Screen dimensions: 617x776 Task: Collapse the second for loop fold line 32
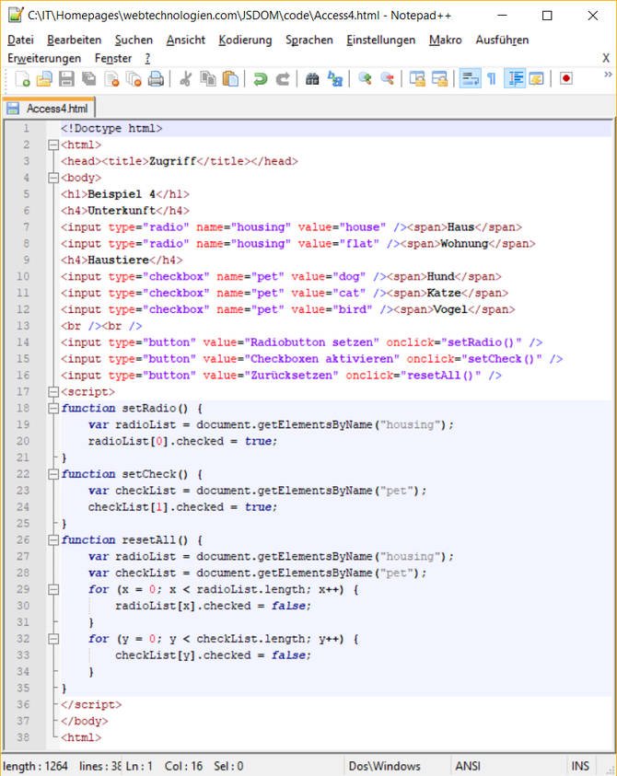[x=53, y=639]
